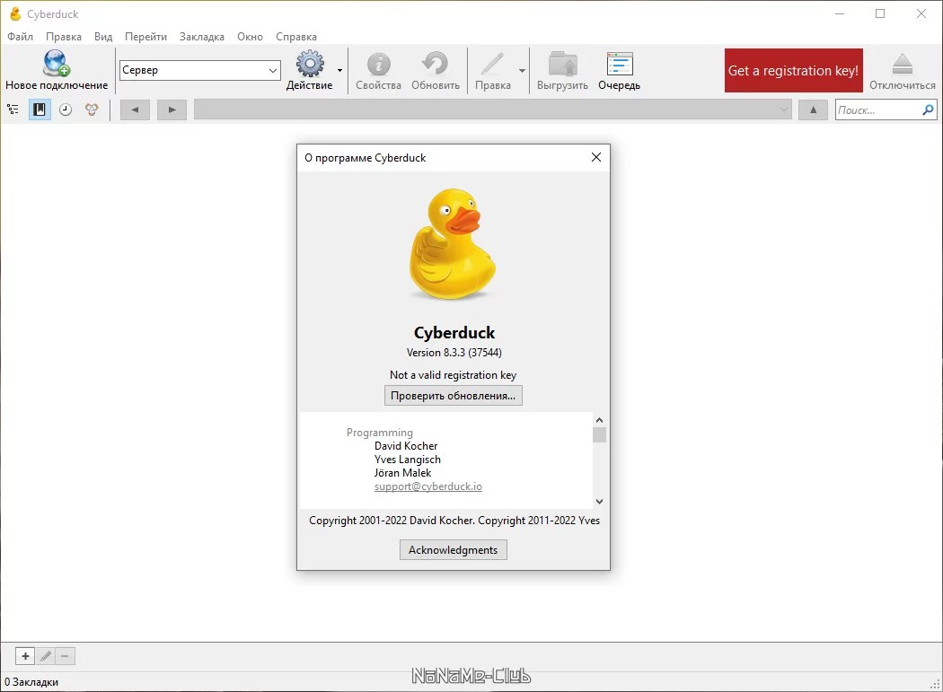Expand the Edit tool dropdown arrow

click(x=522, y=70)
